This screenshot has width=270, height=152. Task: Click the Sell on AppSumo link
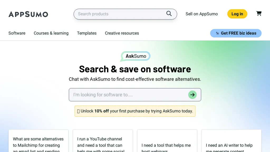point(202,14)
